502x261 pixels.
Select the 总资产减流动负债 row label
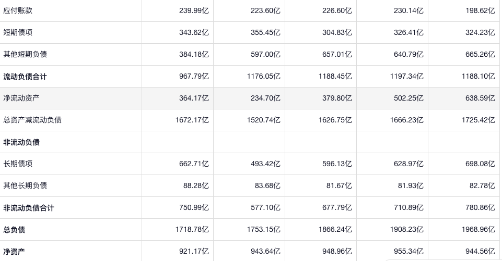tap(32, 120)
